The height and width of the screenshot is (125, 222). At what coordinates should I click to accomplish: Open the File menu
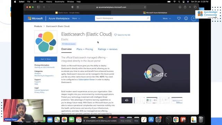click(x=28, y=2)
